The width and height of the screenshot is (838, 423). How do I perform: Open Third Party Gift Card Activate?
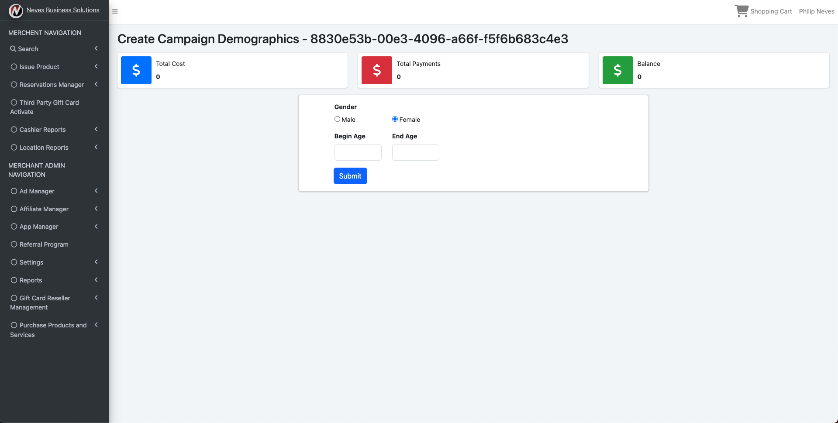tap(54, 107)
